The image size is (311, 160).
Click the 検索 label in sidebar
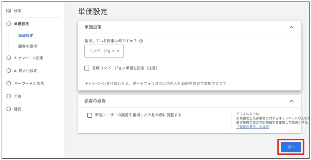(18, 11)
